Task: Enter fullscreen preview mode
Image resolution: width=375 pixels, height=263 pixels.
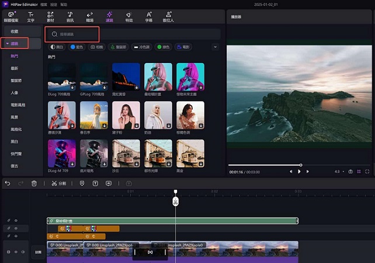Action: pyautogui.click(x=367, y=172)
